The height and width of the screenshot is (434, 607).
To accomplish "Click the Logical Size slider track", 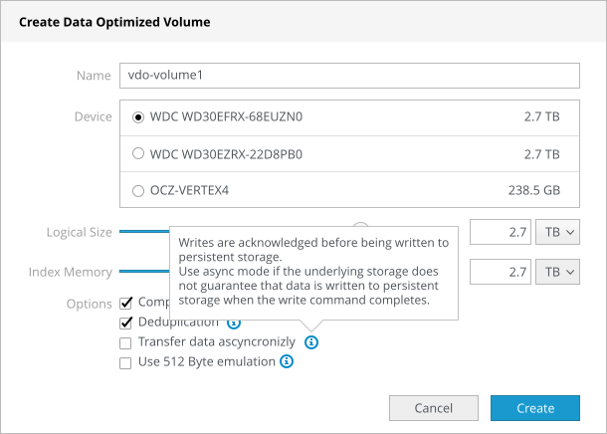I will click(x=144, y=232).
